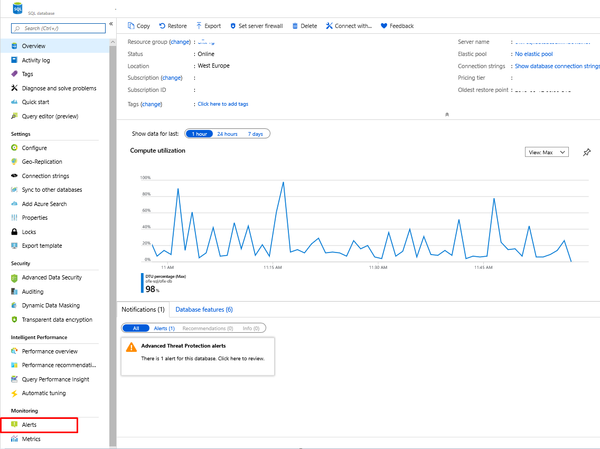Click change link next to Tags
Viewport: 600px width, 449px height.
152,104
